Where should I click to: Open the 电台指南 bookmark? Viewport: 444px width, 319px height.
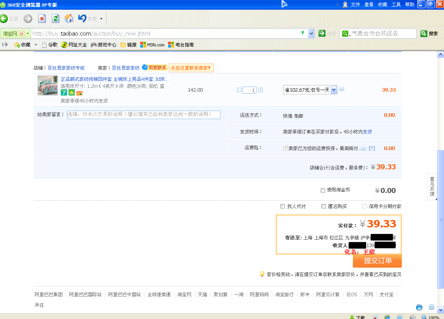181,45
